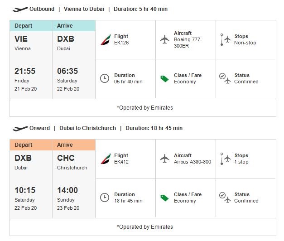Click the green fare tag icon in outbound flight
Image resolution: width=284 pixels, height=241 pixels.
[x=164, y=78]
